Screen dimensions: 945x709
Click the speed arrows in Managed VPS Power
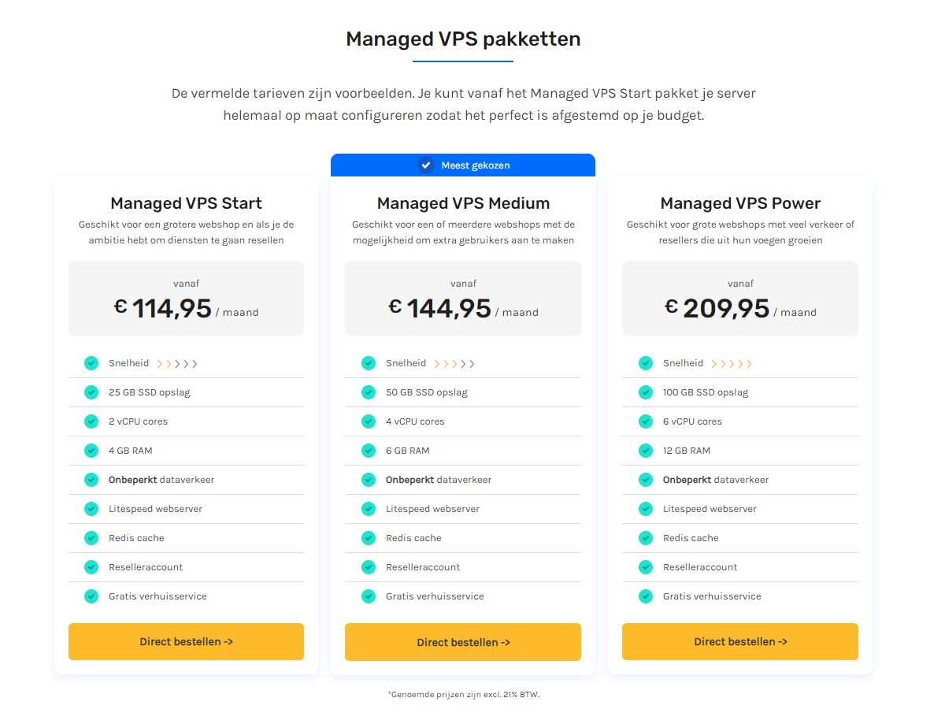[732, 364]
